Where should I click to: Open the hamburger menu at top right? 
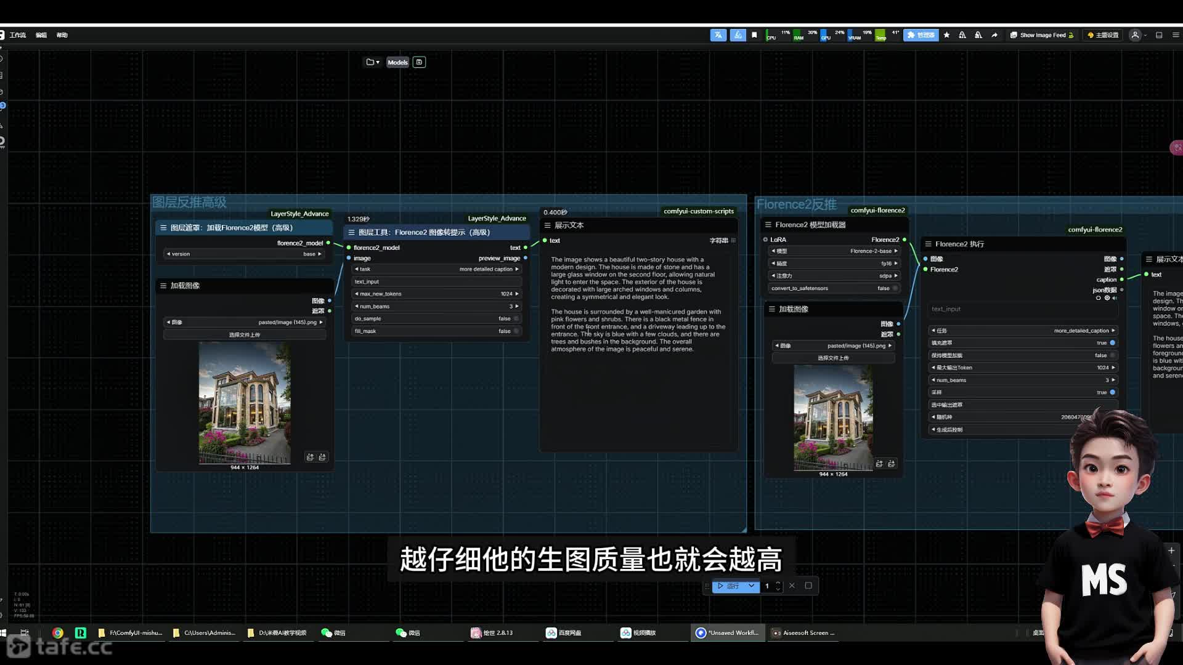pos(1176,35)
